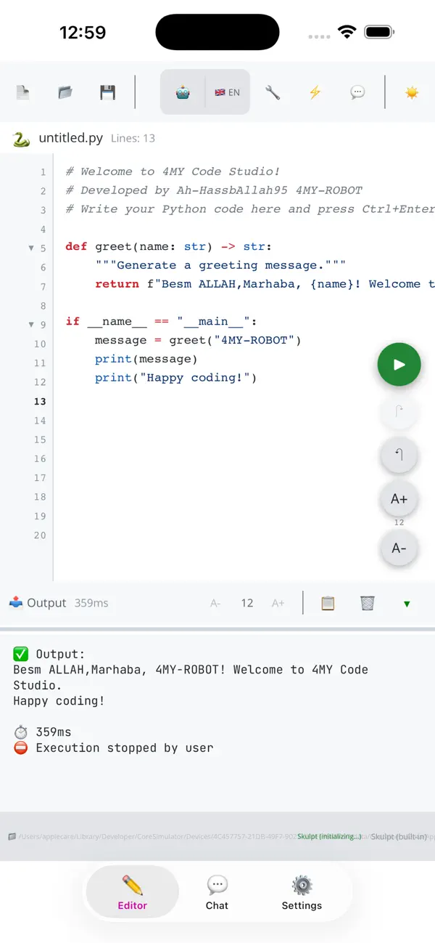The image size is (435, 943).
Task: Select the untitled.py file name
Action: point(70,138)
